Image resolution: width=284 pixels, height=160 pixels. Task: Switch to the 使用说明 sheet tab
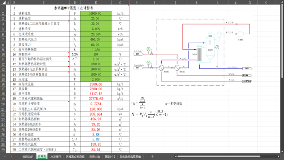[28, 156]
